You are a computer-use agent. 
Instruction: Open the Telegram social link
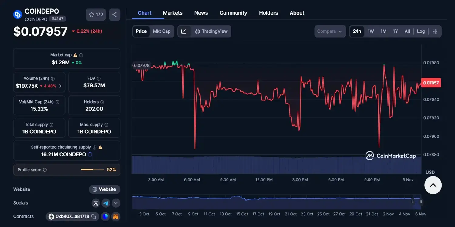(x=106, y=203)
